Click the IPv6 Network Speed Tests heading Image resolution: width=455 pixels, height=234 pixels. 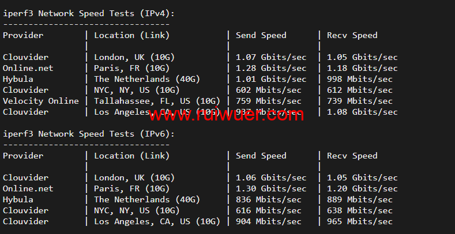click(x=88, y=134)
